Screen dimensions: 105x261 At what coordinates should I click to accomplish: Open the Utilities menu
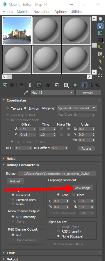click(76, 12)
